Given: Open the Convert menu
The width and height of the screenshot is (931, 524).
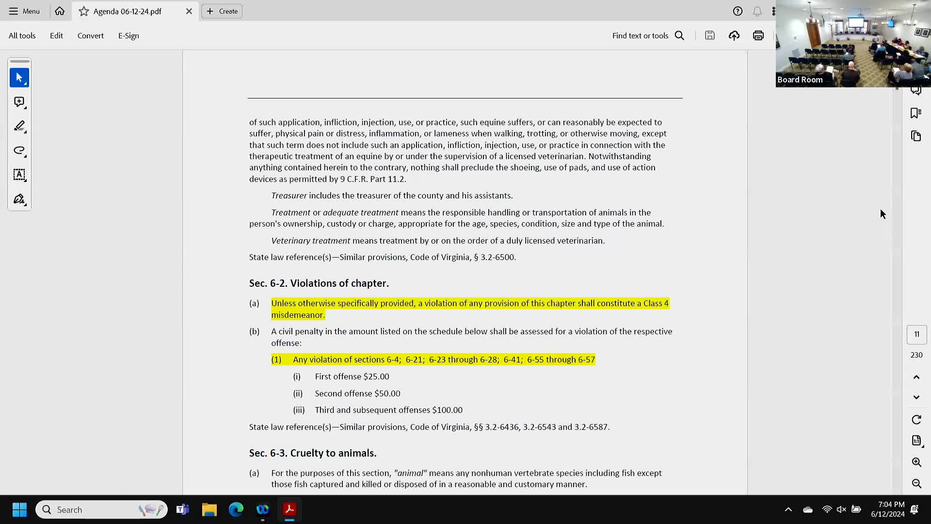Looking at the screenshot, I should click(x=90, y=35).
